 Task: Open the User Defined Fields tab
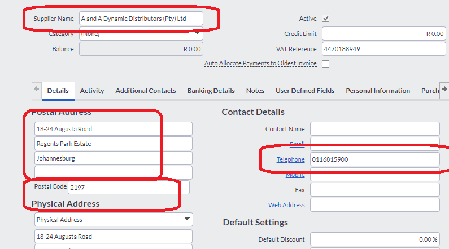tap(305, 91)
